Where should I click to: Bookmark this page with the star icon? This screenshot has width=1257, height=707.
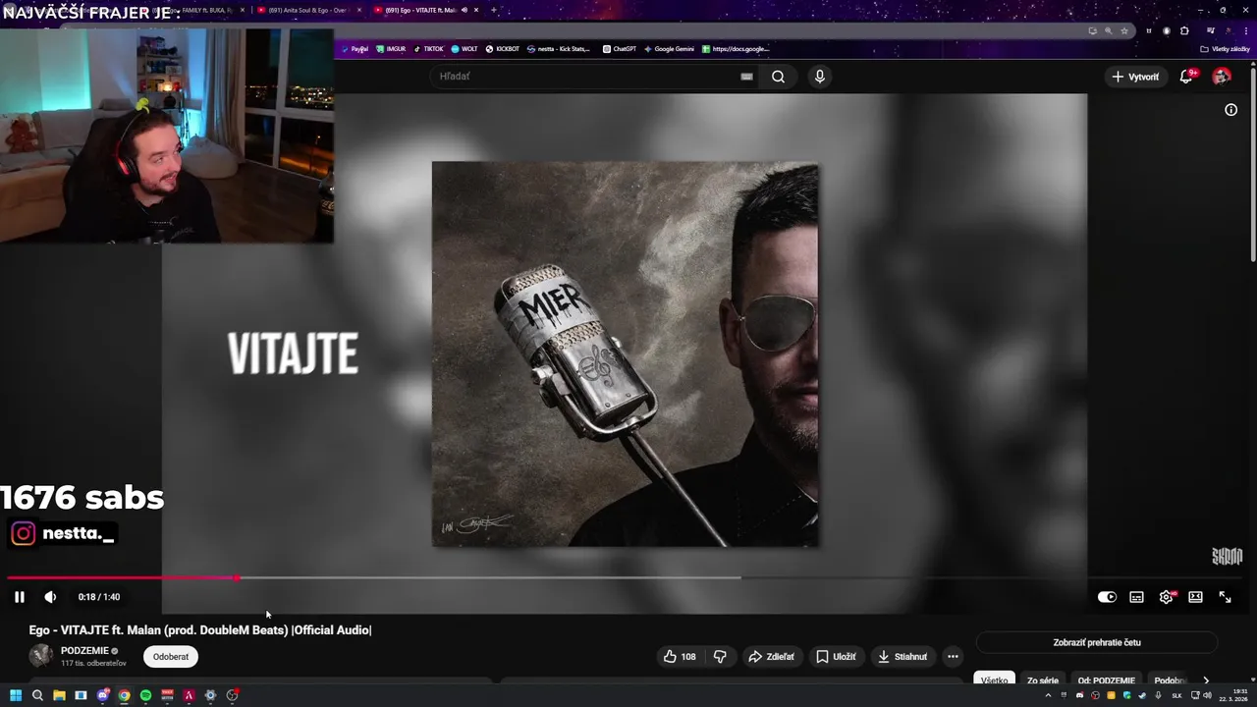click(1124, 30)
